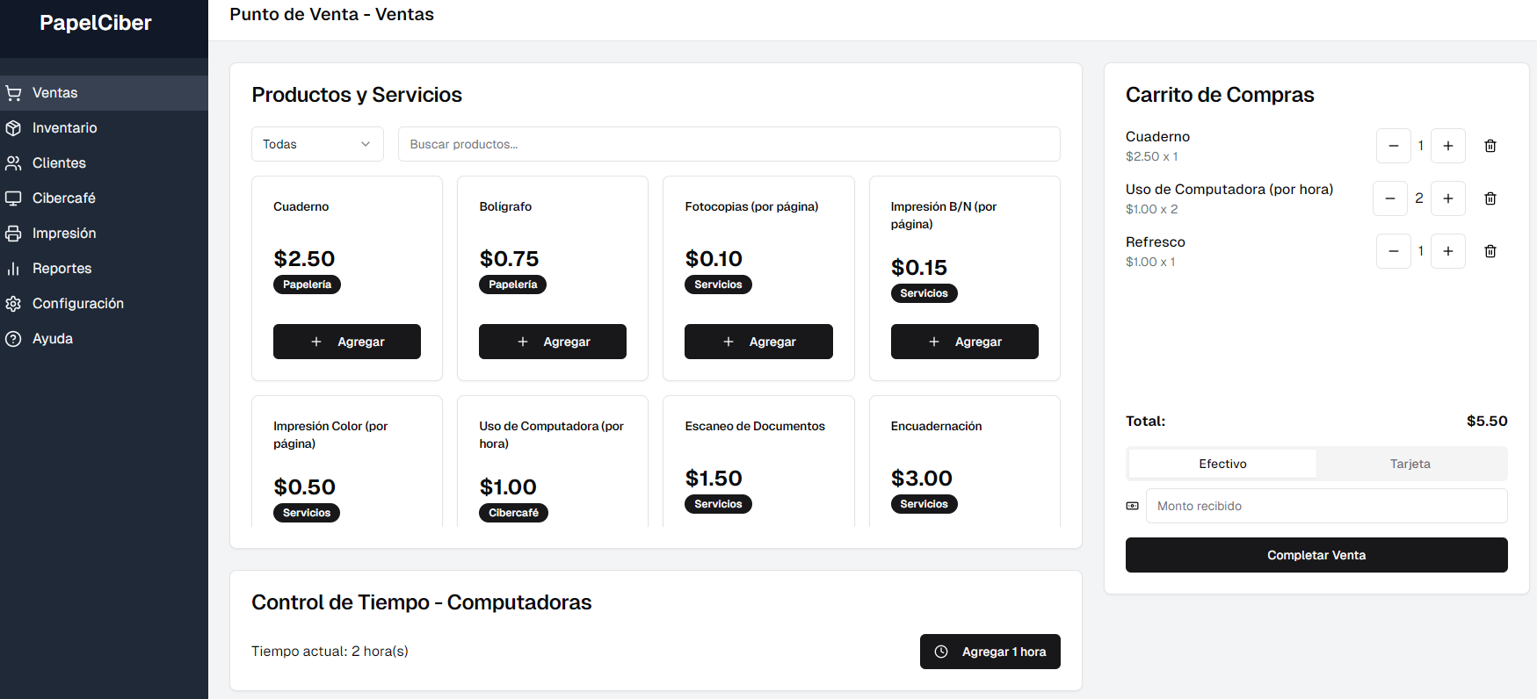This screenshot has width=1537, height=699.
Task: Select Efectivo payment method
Action: [1222, 464]
